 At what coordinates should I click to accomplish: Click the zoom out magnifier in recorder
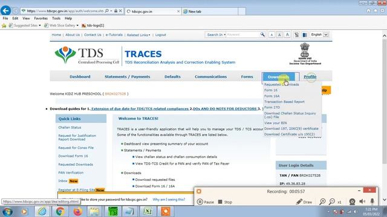pos(332,202)
